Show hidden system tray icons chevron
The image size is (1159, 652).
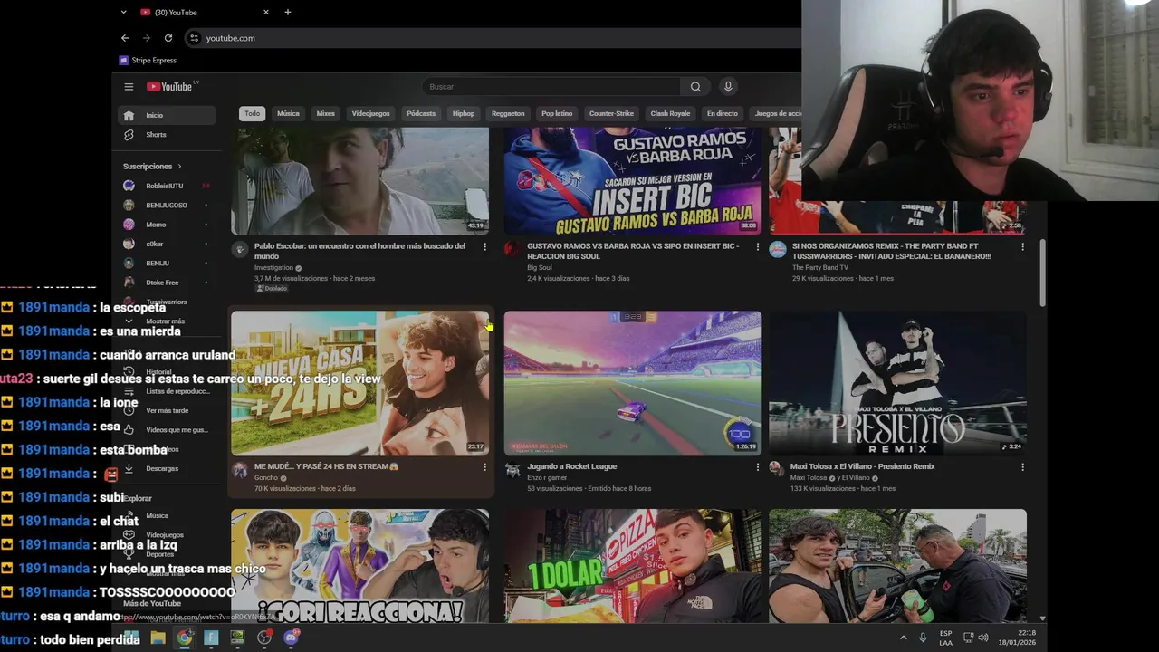903,638
